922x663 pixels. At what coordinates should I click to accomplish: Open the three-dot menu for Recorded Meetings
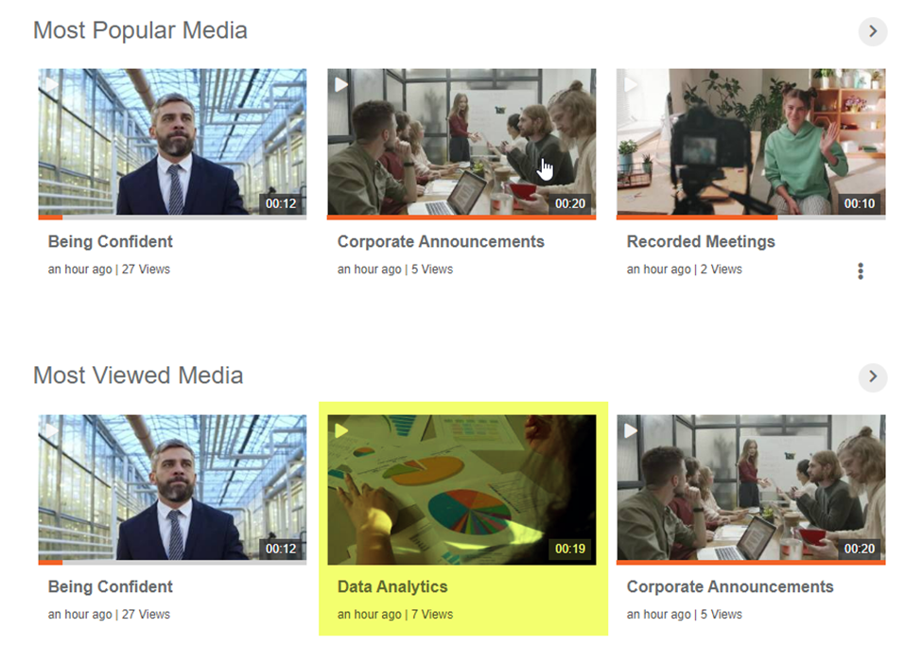861,271
